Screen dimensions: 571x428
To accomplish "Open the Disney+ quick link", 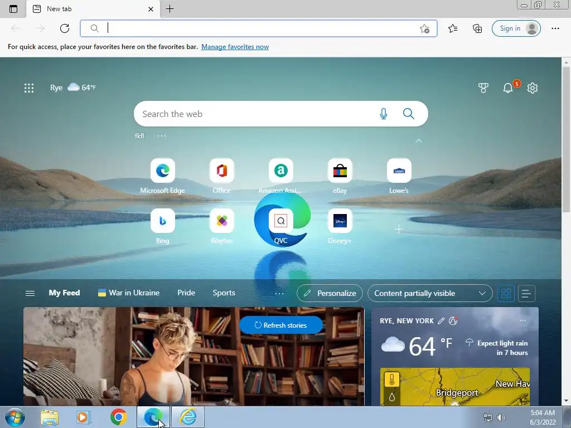I will 340,226.
